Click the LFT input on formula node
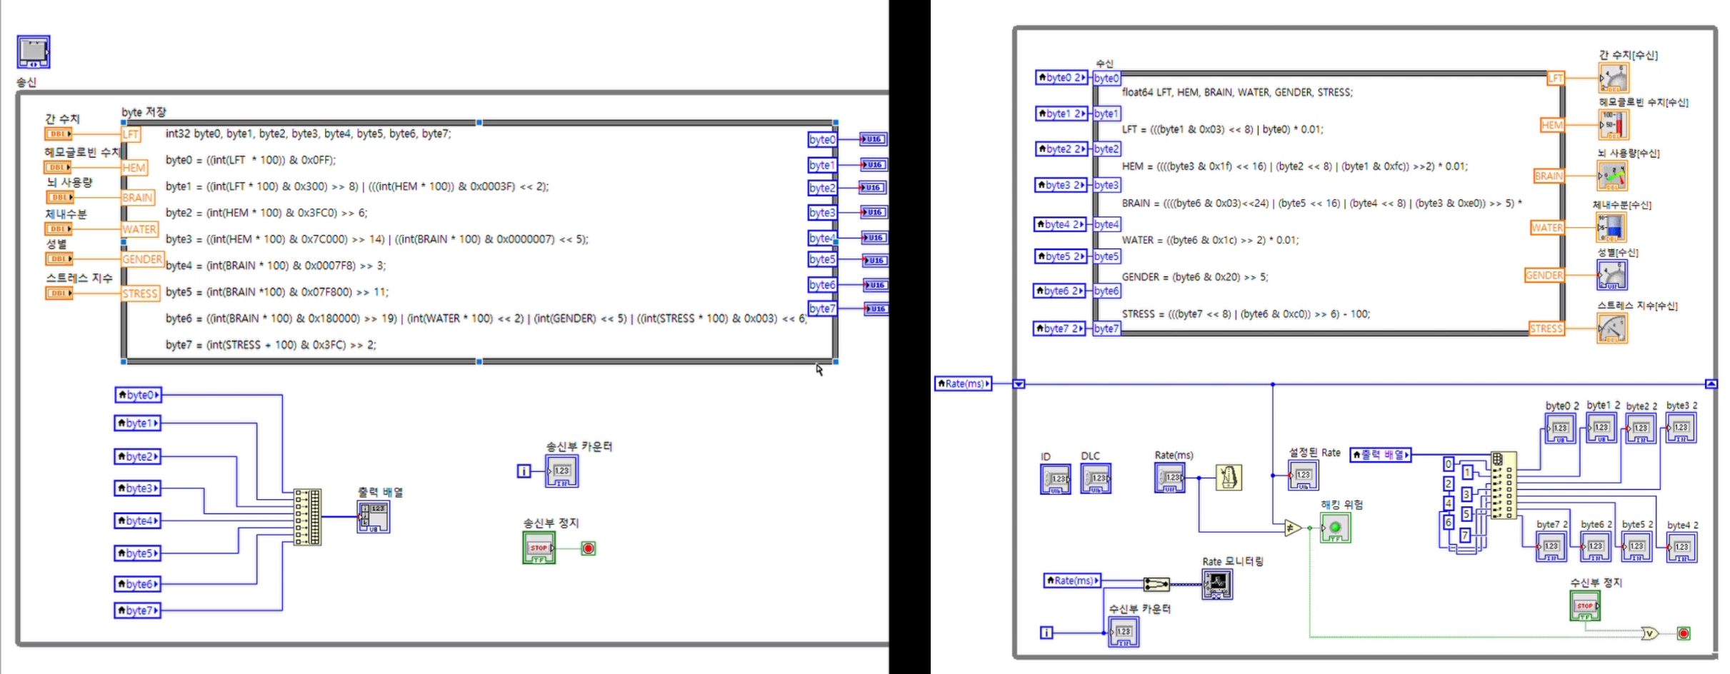Screen dimensions: 1730x674 [131, 134]
